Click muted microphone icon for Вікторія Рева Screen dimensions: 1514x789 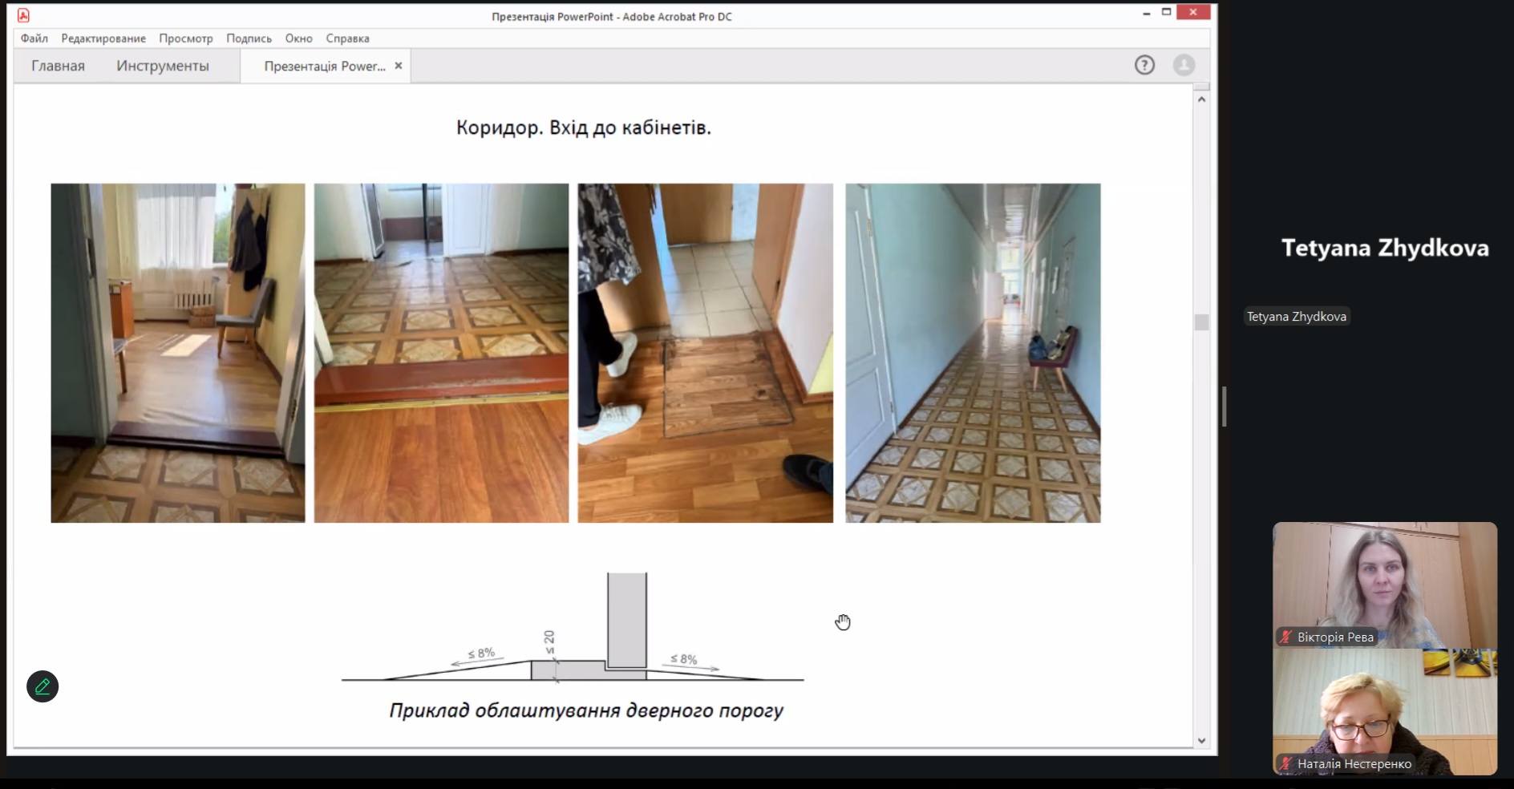click(x=1286, y=637)
